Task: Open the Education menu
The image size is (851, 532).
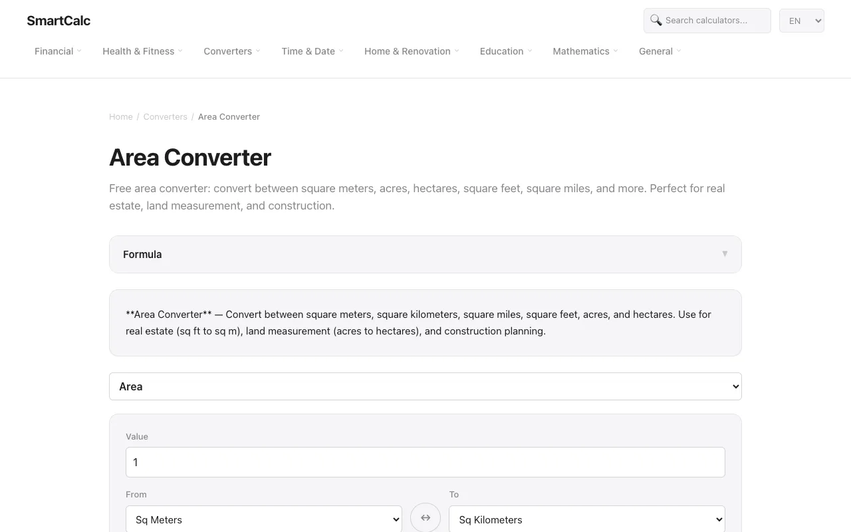Action: (506, 51)
